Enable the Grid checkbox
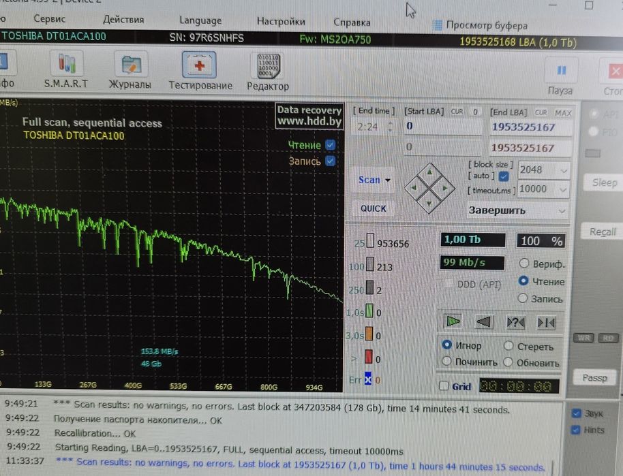The height and width of the screenshot is (476, 623). [x=444, y=385]
